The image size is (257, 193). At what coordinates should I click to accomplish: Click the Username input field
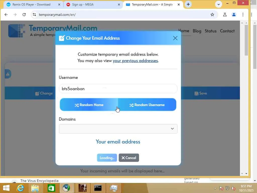point(118,89)
